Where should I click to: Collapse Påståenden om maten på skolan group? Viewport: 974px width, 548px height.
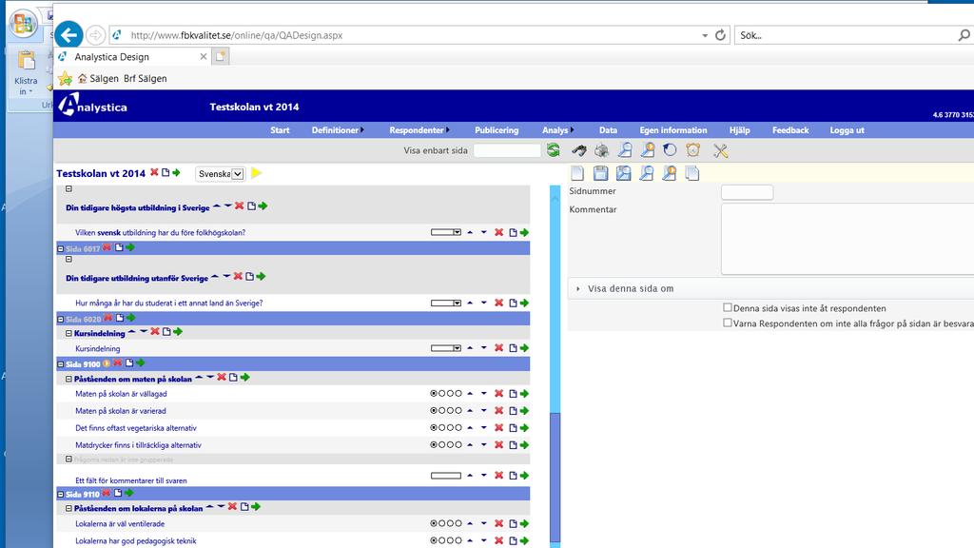pyautogui.click(x=68, y=379)
